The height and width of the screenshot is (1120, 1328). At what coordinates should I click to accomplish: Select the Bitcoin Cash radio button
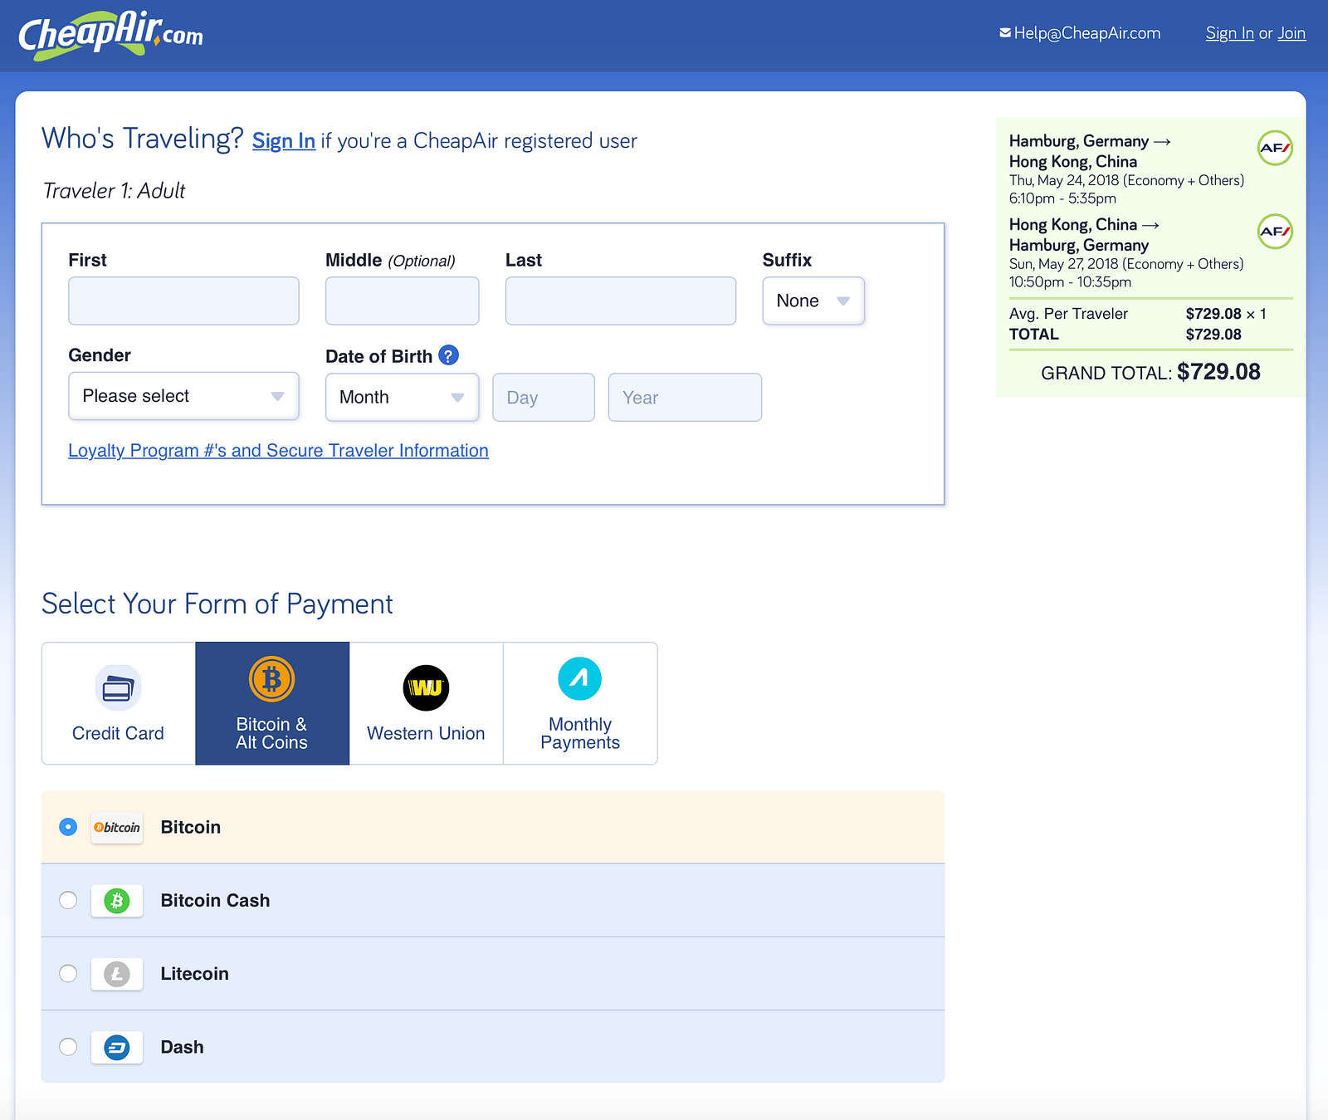pyautogui.click(x=68, y=900)
